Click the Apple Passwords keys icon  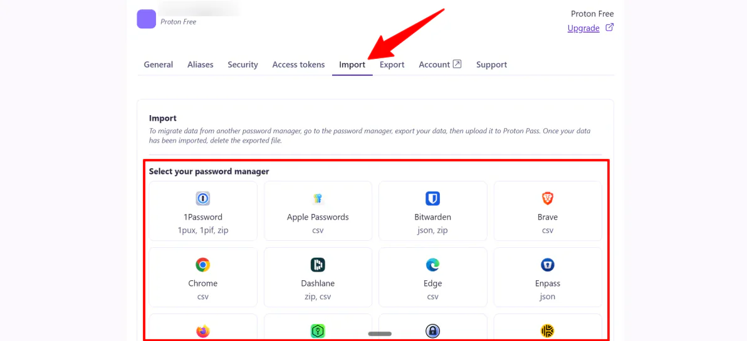click(x=318, y=198)
